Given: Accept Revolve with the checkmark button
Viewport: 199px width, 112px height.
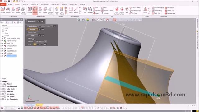Looking at the screenshot, I should click(39, 21).
